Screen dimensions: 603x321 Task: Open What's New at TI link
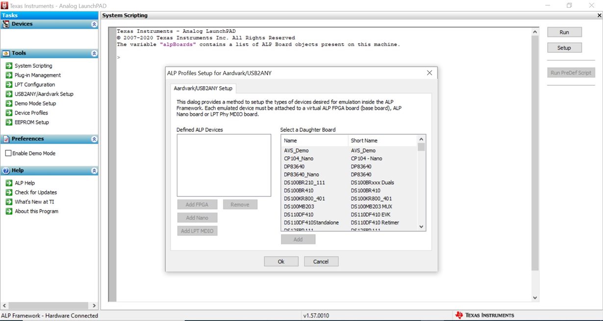coord(34,202)
